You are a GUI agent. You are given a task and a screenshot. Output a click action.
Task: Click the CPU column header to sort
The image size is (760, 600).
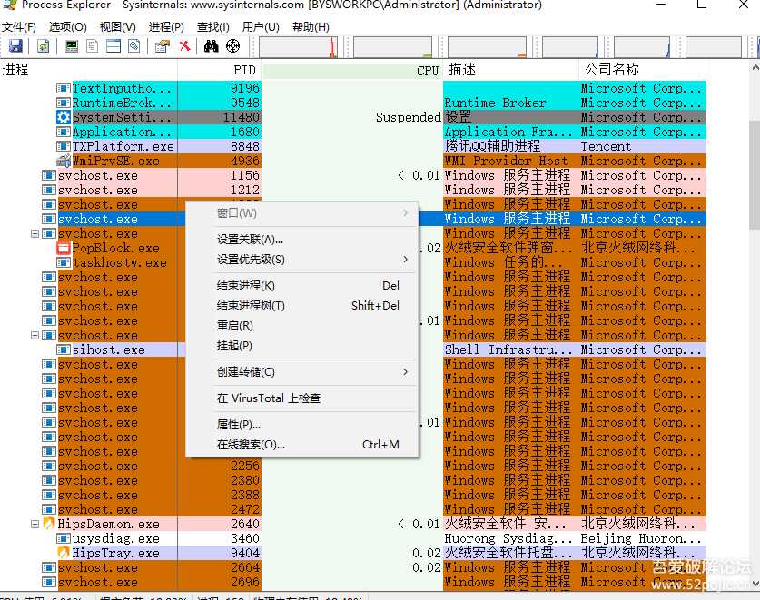point(427,70)
